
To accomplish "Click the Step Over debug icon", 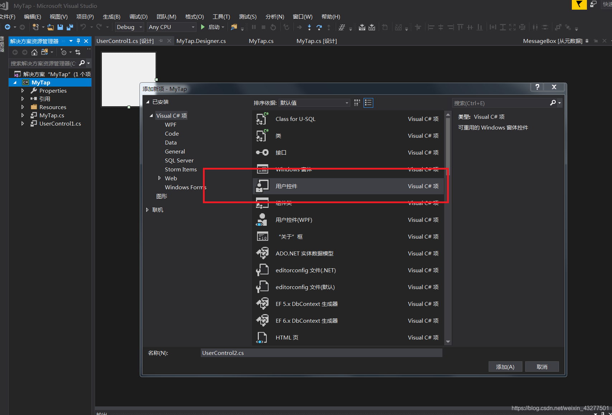I will coord(319,27).
